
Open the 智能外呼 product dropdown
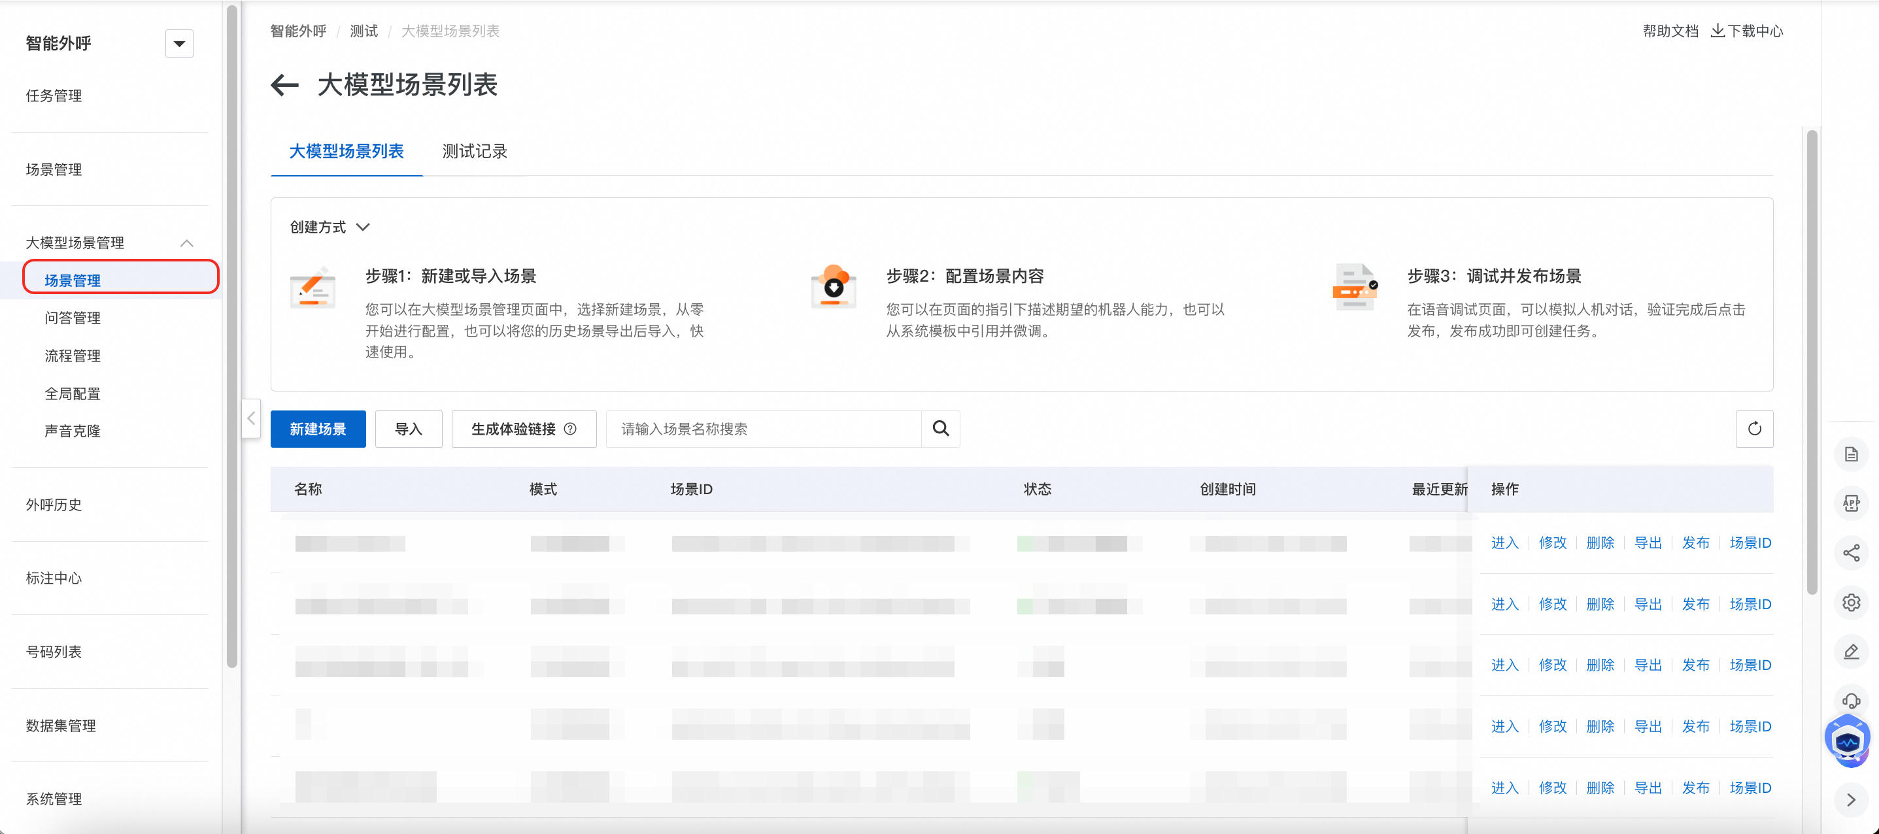[178, 44]
